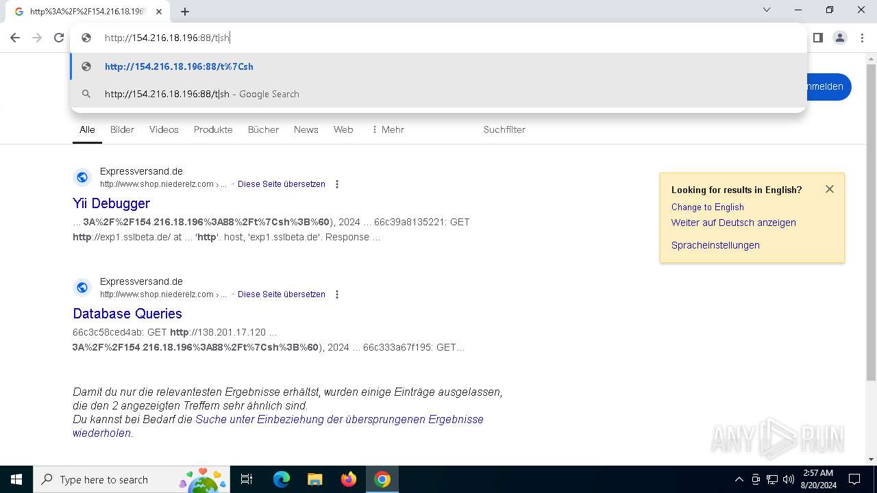This screenshot has width=877, height=493.
Task: Click the page vertical scrollbar
Action: (x=871, y=223)
